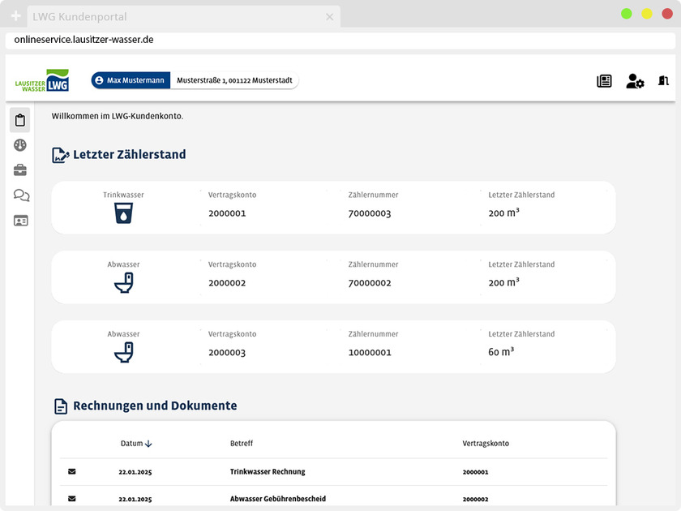Open a new browser tab with plus
The image size is (681, 511).
15,16
